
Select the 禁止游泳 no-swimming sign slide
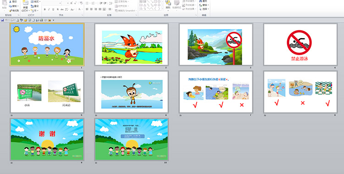300,45
